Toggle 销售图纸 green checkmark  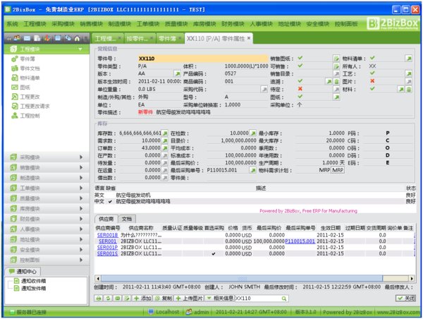coord(300,58)
